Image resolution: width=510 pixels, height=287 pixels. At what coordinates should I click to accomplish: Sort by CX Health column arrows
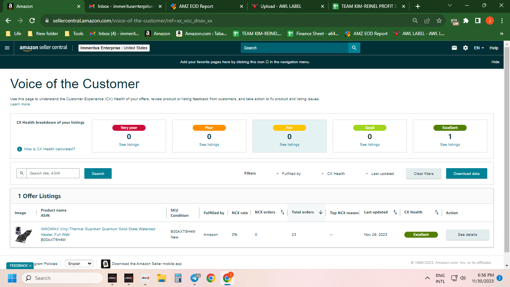click(436, 212)
